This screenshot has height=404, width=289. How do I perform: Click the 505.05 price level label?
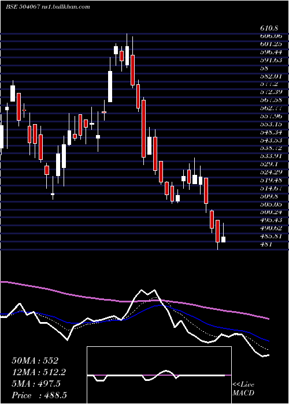[271, 204]
